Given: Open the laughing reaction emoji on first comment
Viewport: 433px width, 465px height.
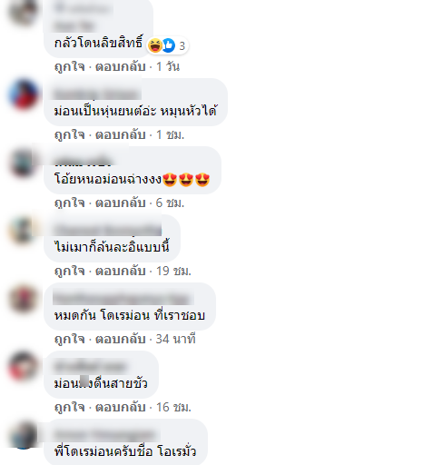Looking at the screenshot, I should (x=155, y=45).
